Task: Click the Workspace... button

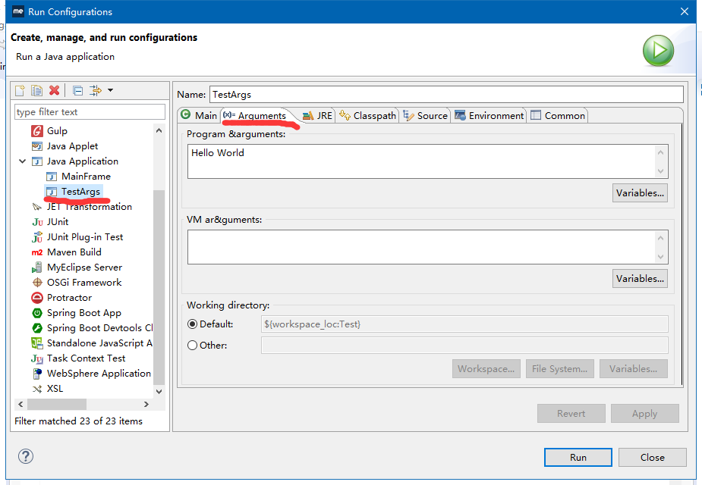Action: pyautogui.click(x=486, y=369)
